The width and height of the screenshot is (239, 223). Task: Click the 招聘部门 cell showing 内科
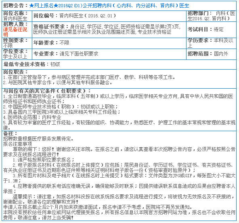click(211, 16)
